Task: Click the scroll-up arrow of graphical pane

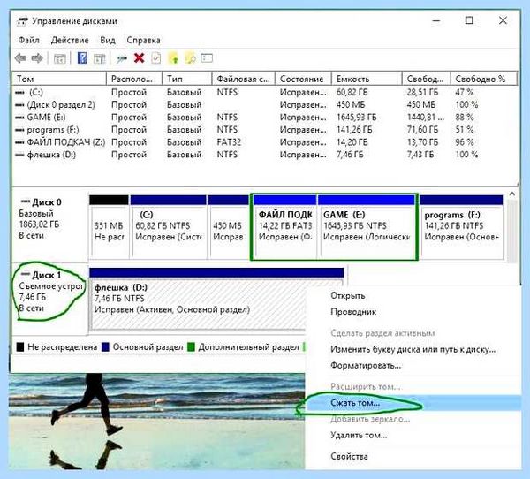Action: point(511,194)
